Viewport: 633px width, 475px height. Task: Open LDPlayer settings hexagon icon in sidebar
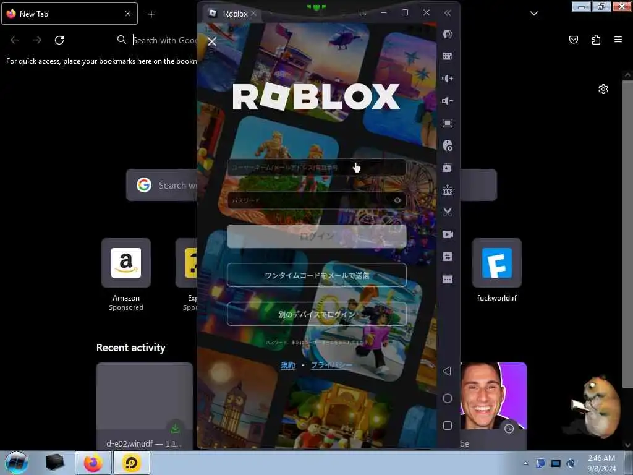tap(448, 34)
